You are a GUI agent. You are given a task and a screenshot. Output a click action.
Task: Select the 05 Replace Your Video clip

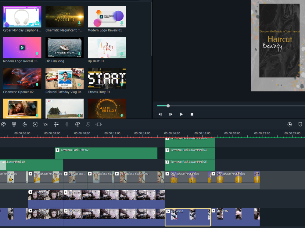point(139,180)
